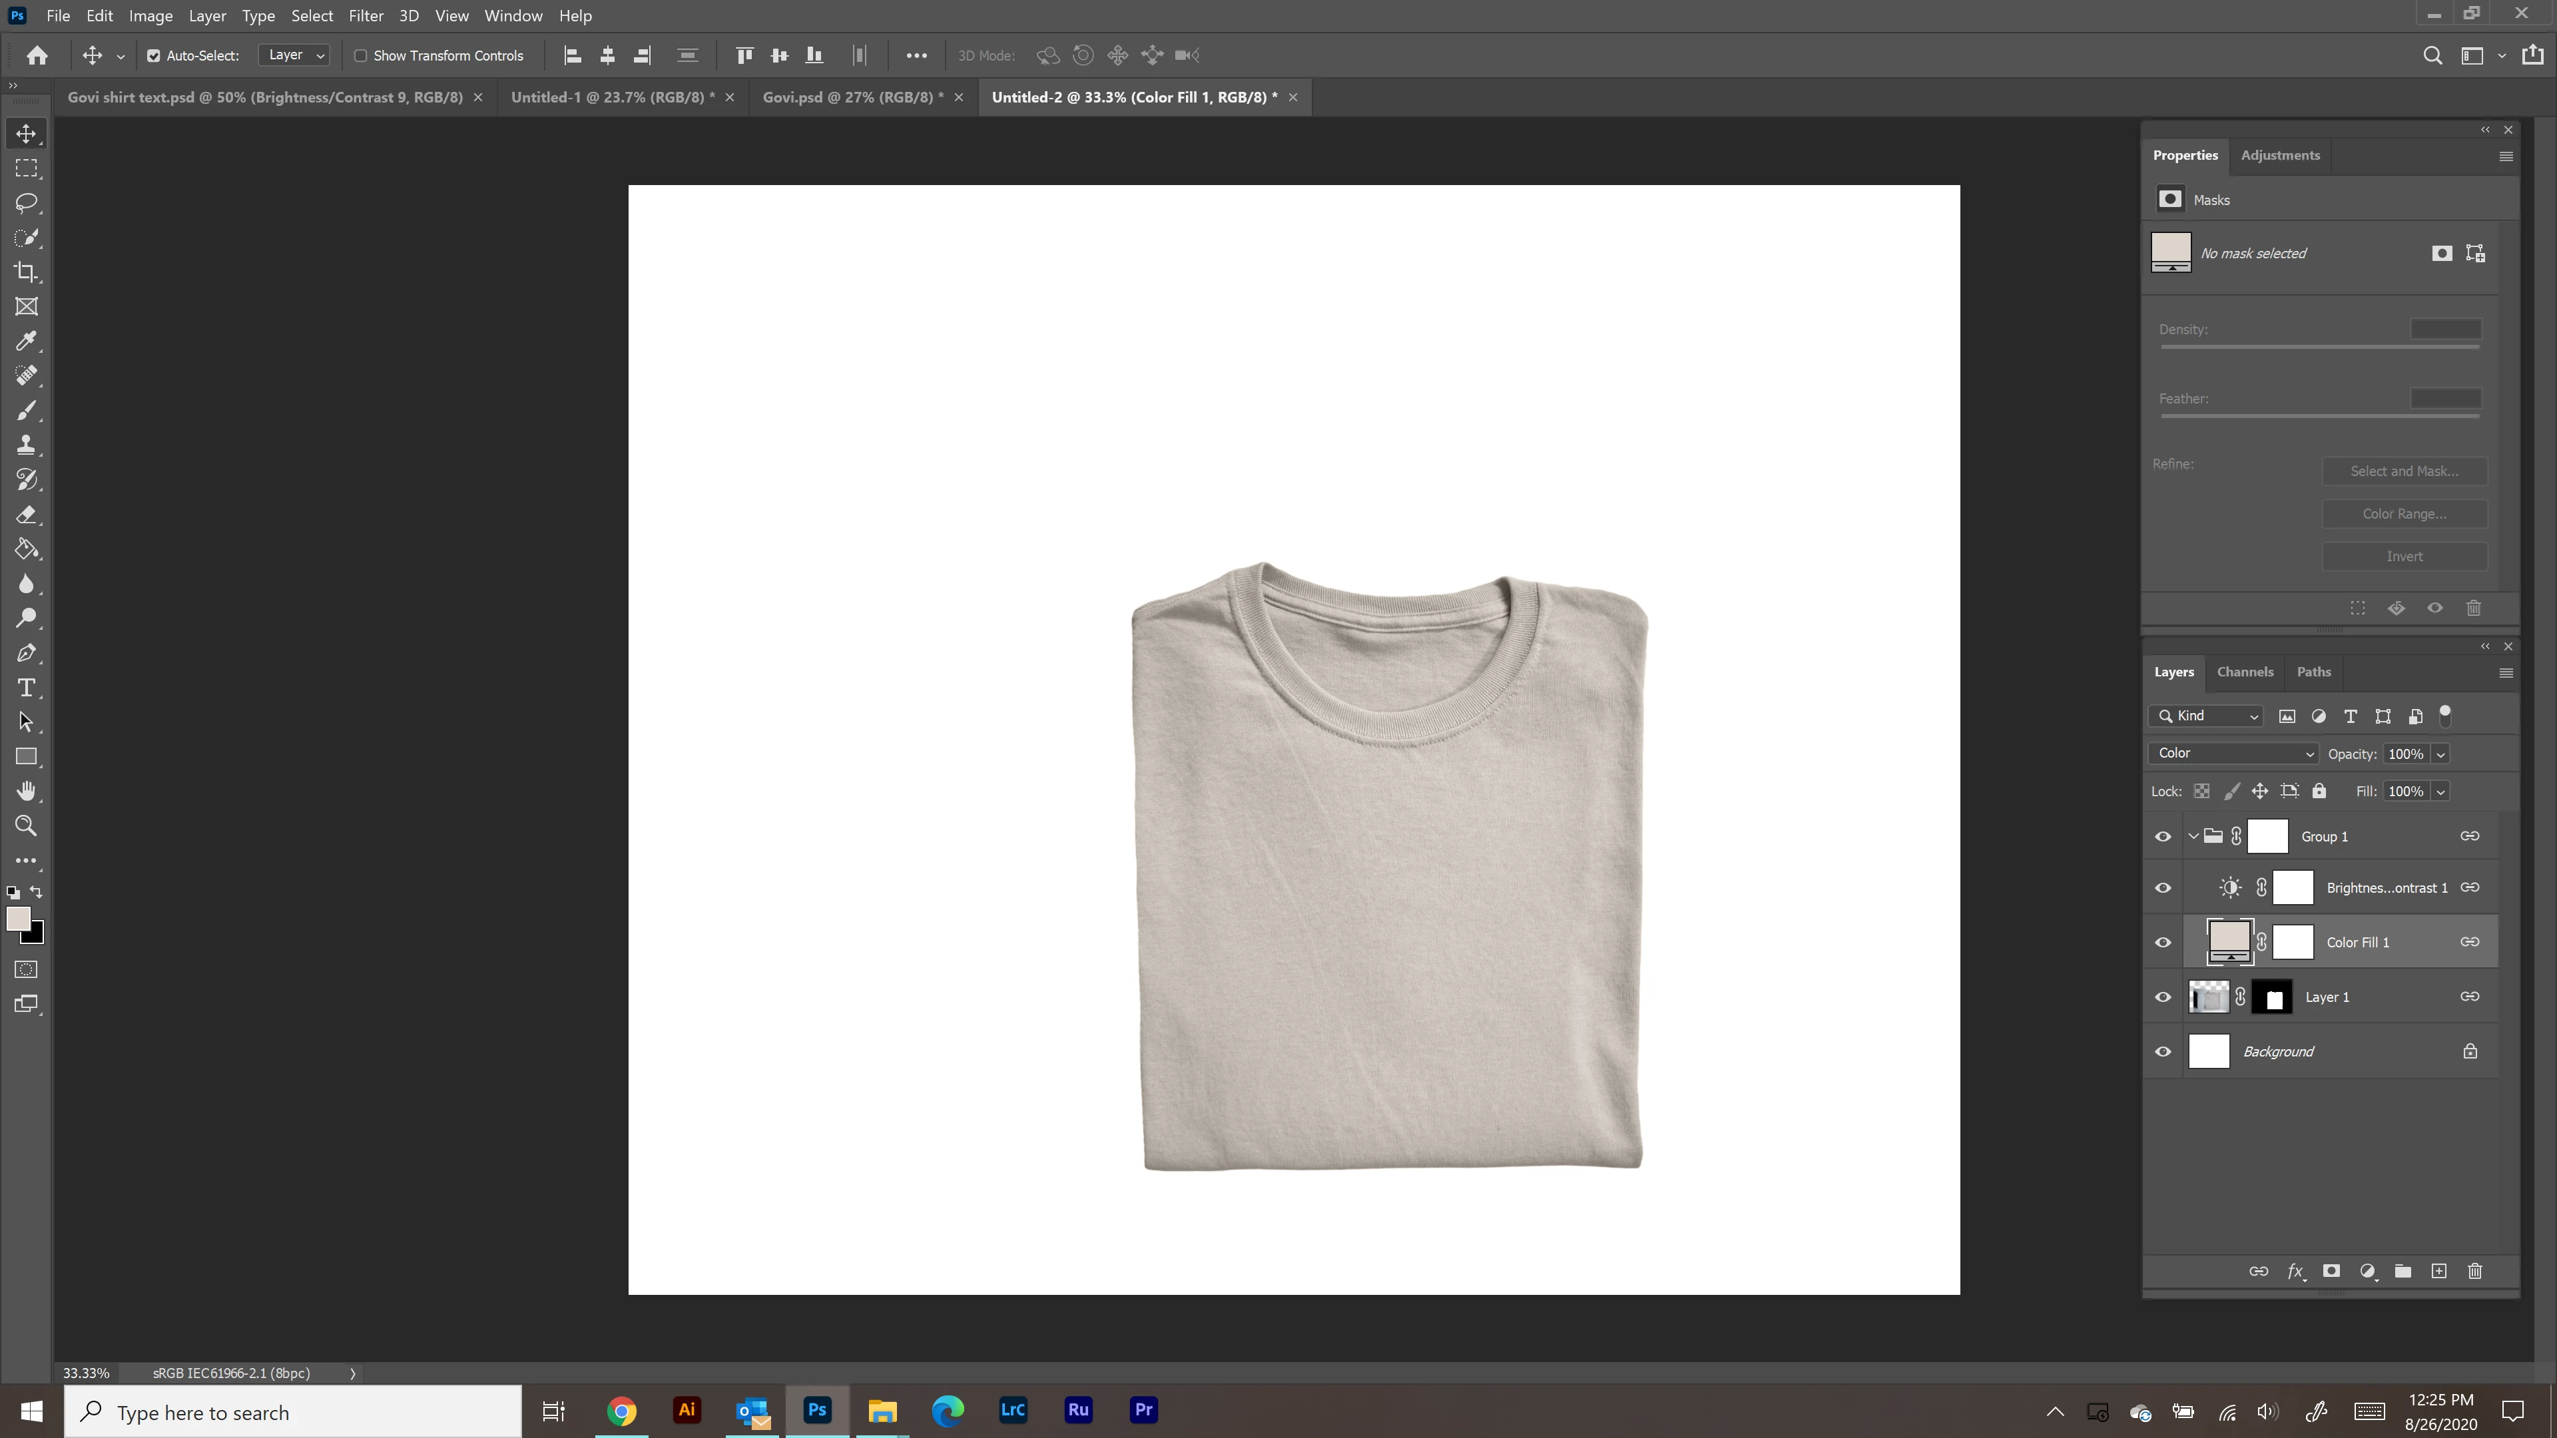Collapse the Group 1 folder
Screen dimensions: 2557x1438
(x=2193, y=837)
